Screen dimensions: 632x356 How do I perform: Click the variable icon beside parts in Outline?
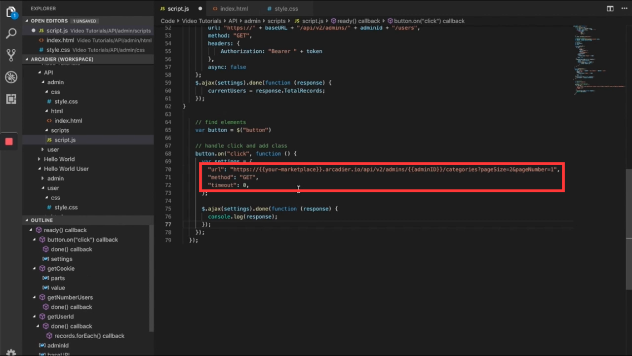tap(46, 278)
